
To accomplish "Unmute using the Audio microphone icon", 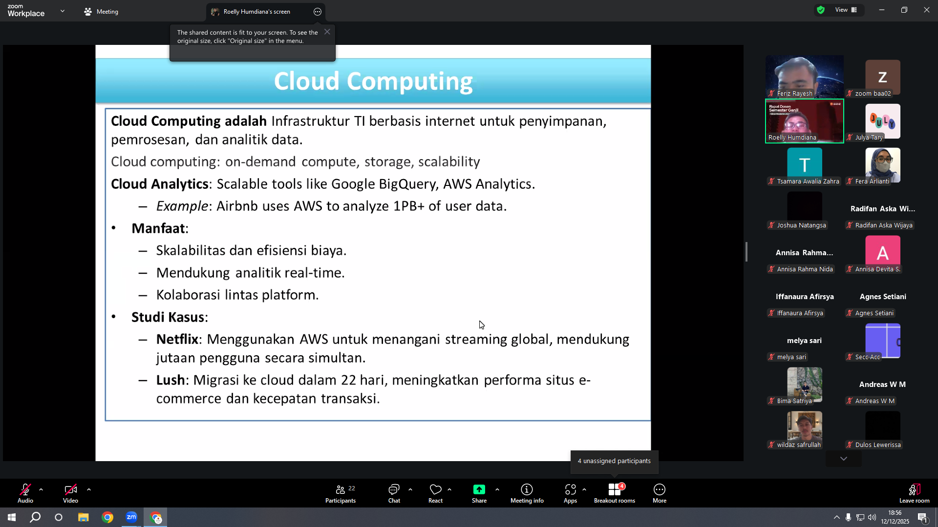I will [x=25, y=493].
